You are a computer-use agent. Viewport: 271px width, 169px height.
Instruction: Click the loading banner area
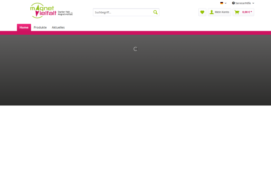pos(135,70)
